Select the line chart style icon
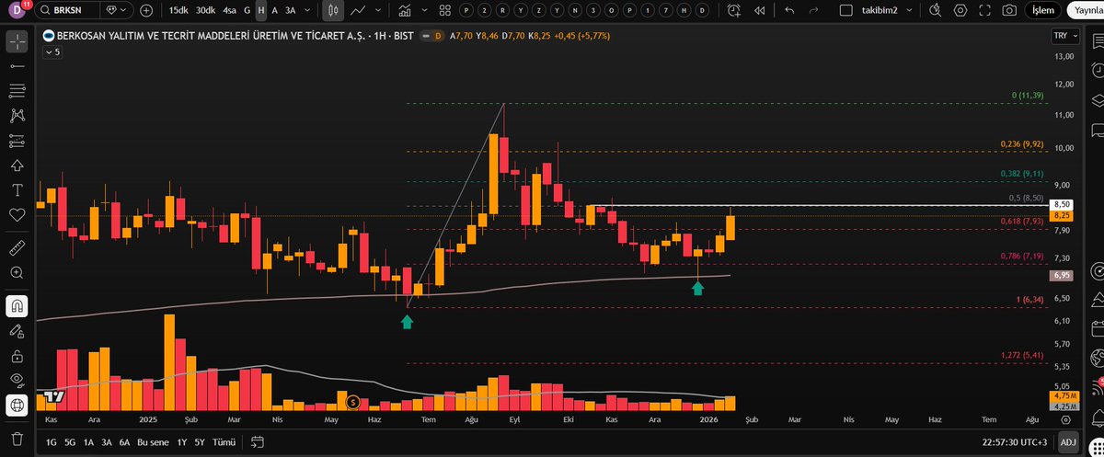 click(x=356, y=10)
